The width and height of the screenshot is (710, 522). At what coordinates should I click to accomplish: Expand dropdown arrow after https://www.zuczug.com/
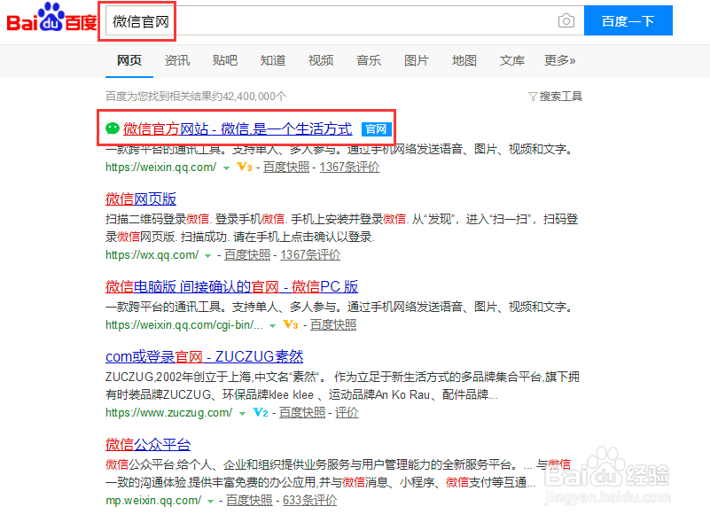click(x=242, y=413)
